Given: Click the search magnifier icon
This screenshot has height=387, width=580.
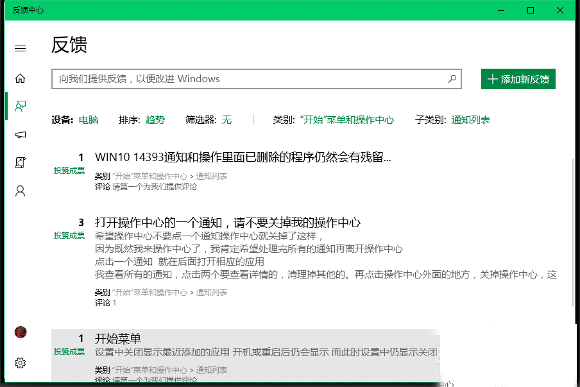Looking at the screenshot, I should (452, 79).
